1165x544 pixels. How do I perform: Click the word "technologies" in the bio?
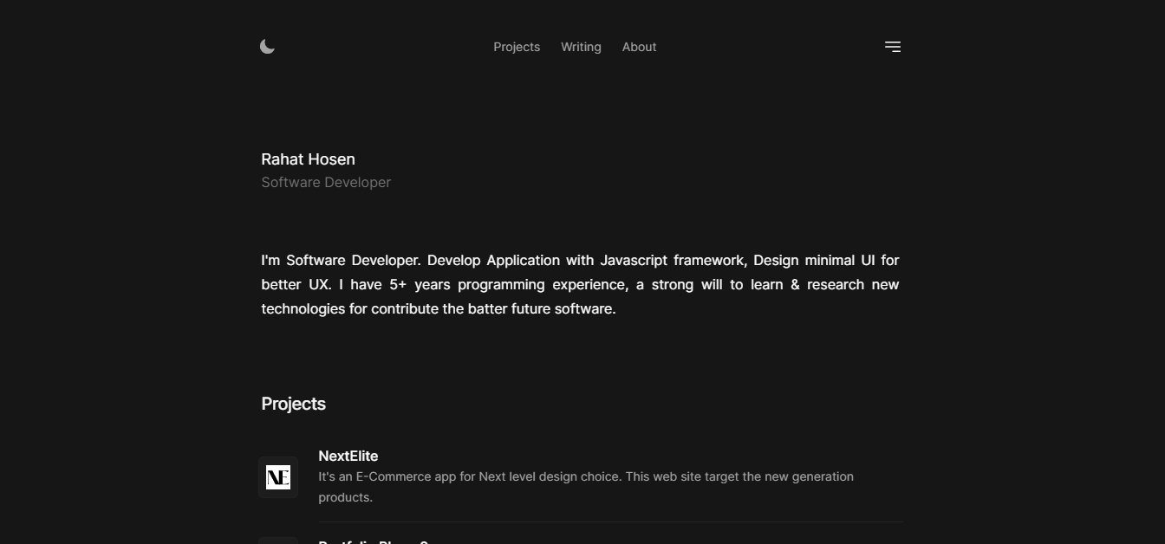pyautogui.click(x=303, y=308)
